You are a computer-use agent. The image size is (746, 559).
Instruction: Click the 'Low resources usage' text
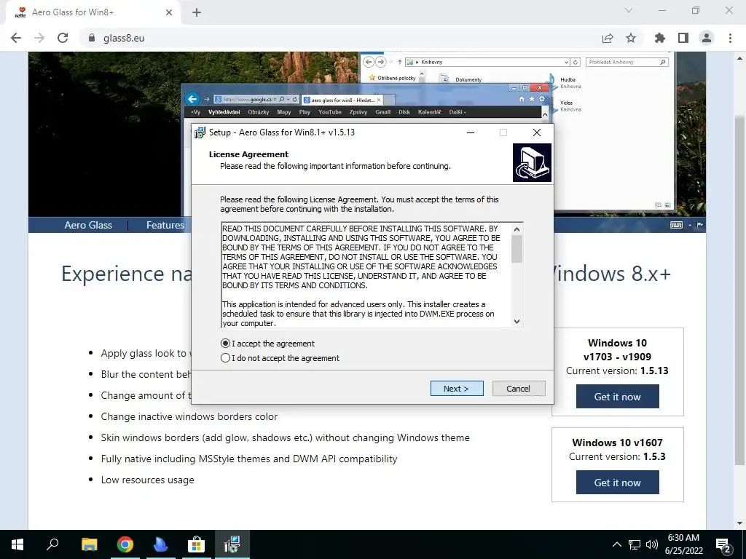147,480
